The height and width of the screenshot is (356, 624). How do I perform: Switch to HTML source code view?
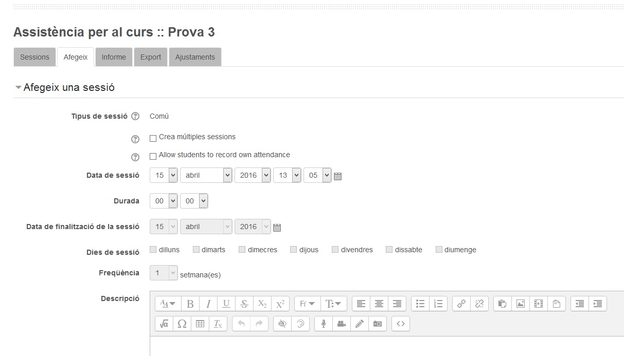[x=401, y=324]
